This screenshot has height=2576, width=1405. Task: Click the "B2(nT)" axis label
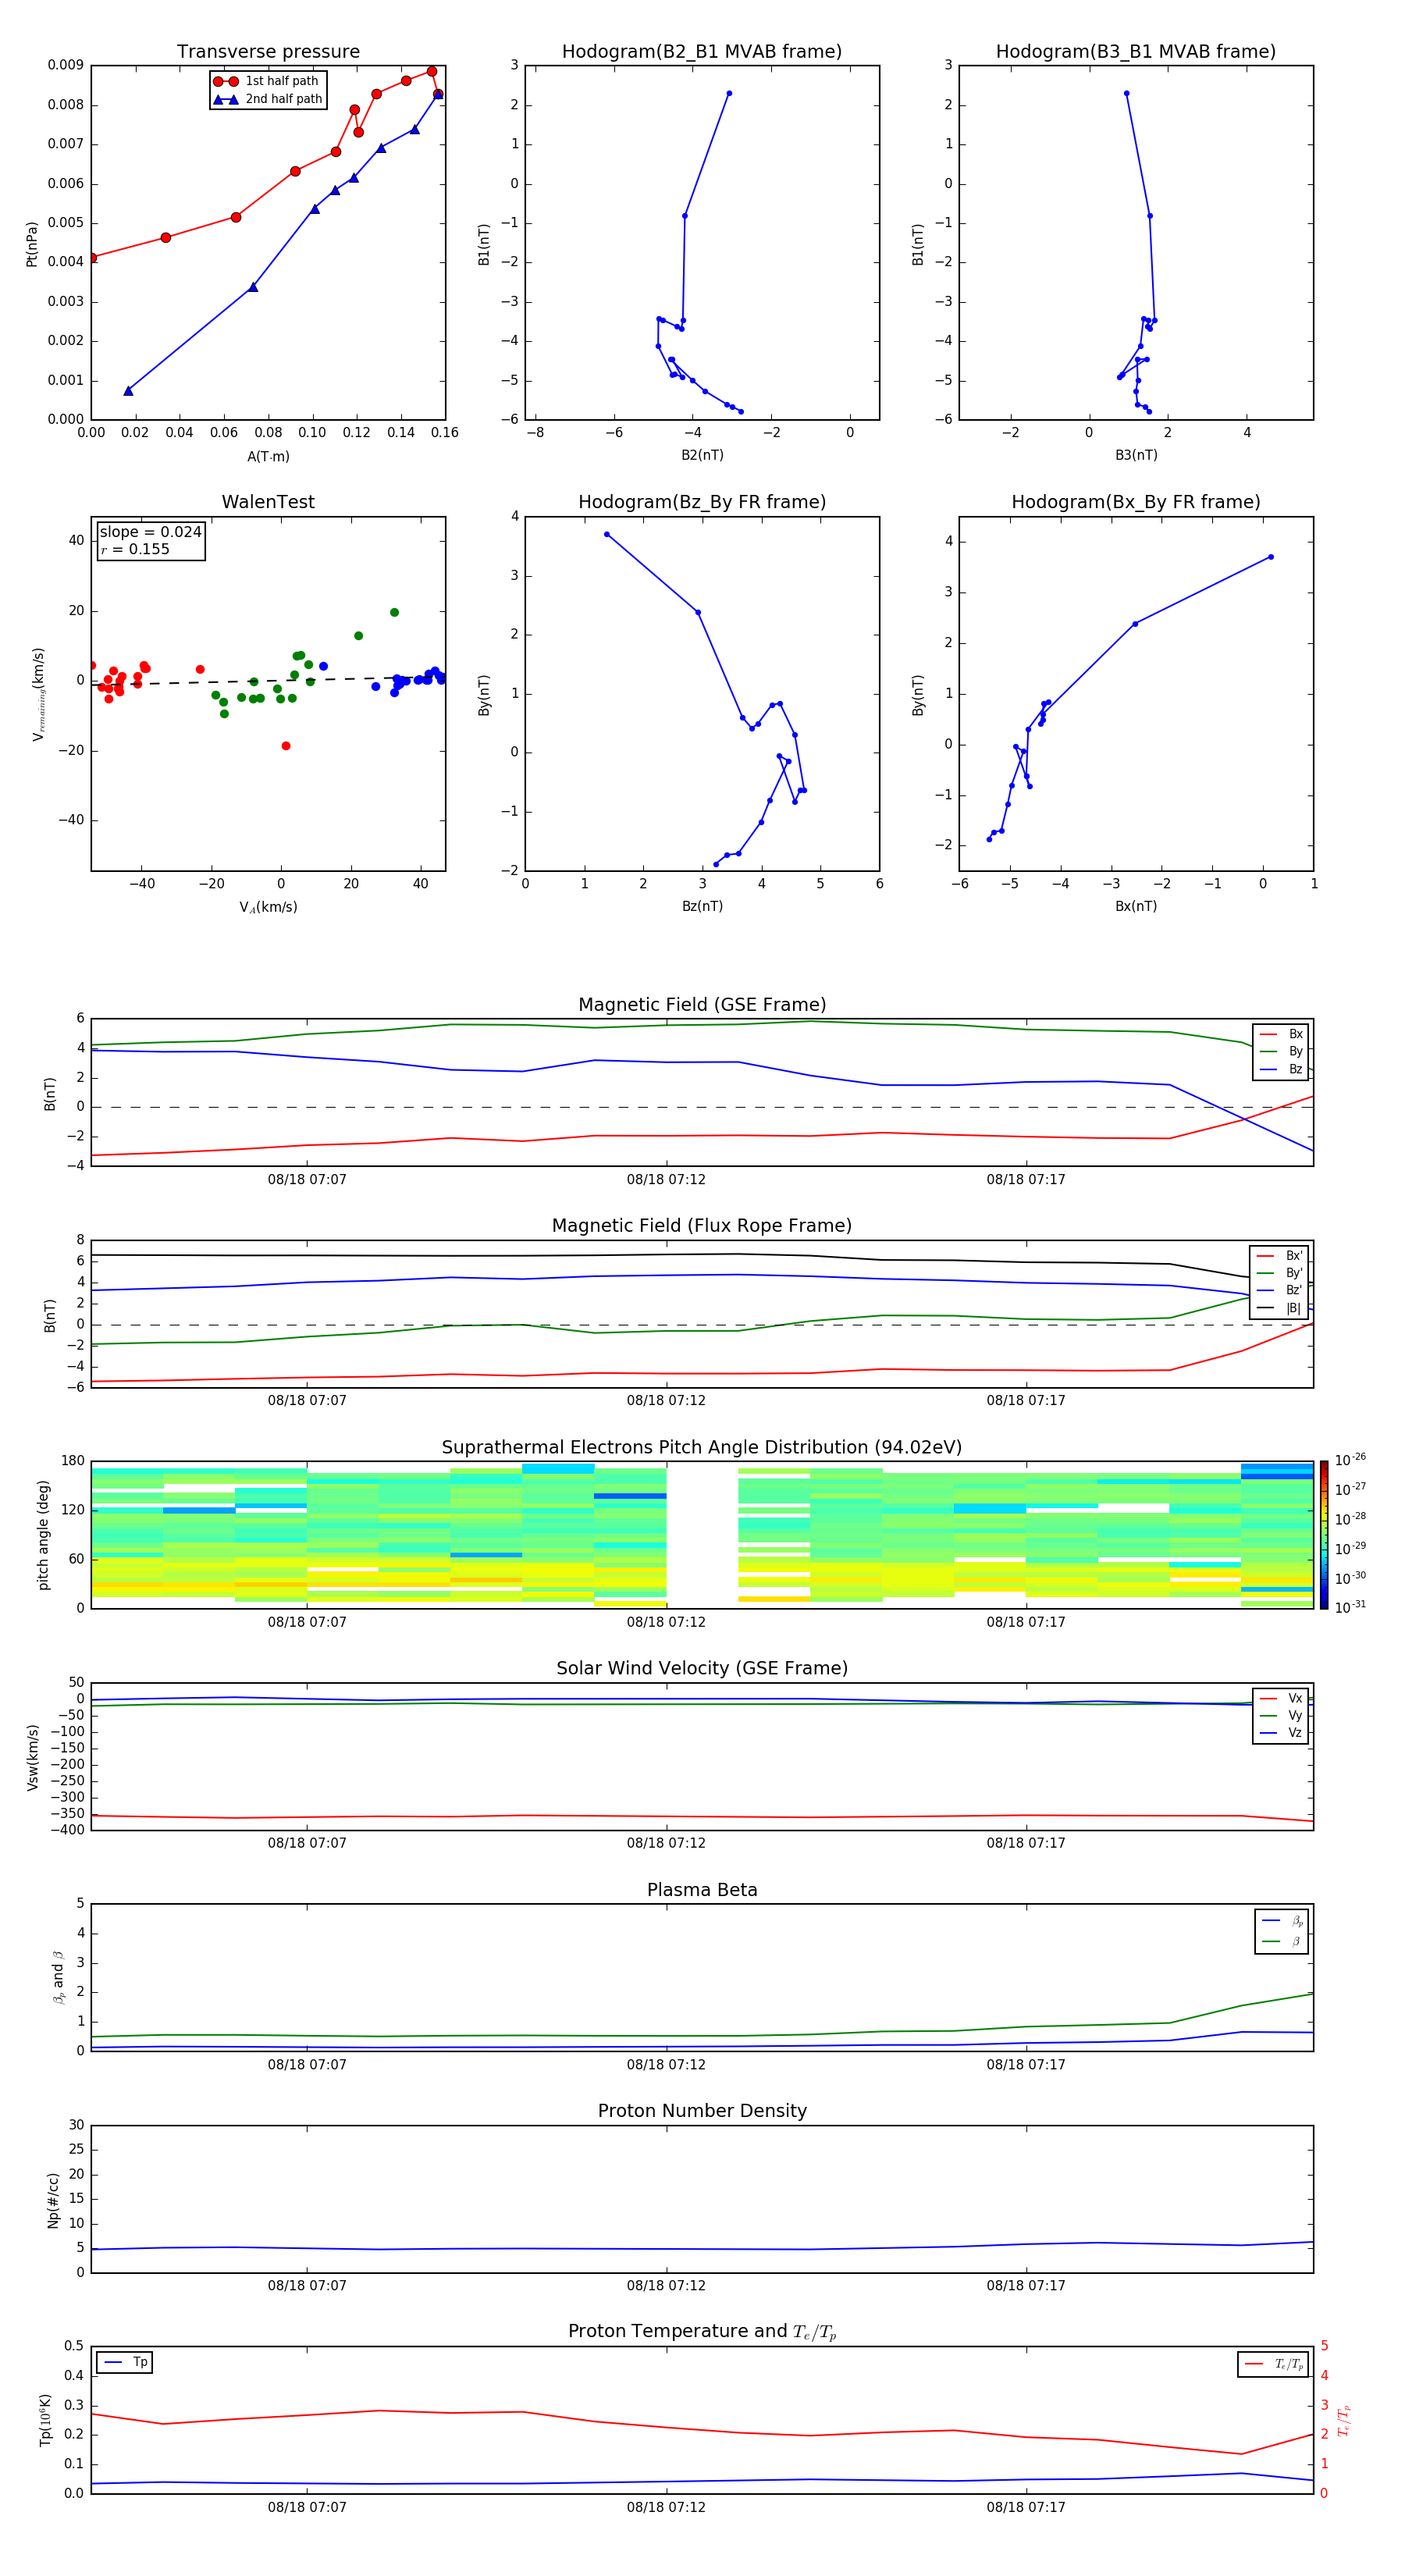click(x=702, y=455)
